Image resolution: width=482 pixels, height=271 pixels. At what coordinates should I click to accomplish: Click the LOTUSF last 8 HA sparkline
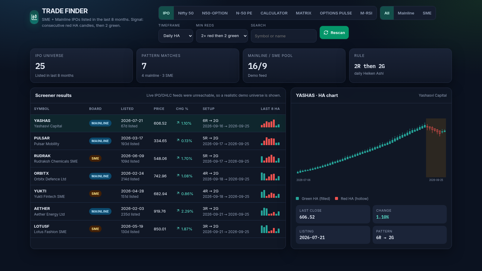270,229
